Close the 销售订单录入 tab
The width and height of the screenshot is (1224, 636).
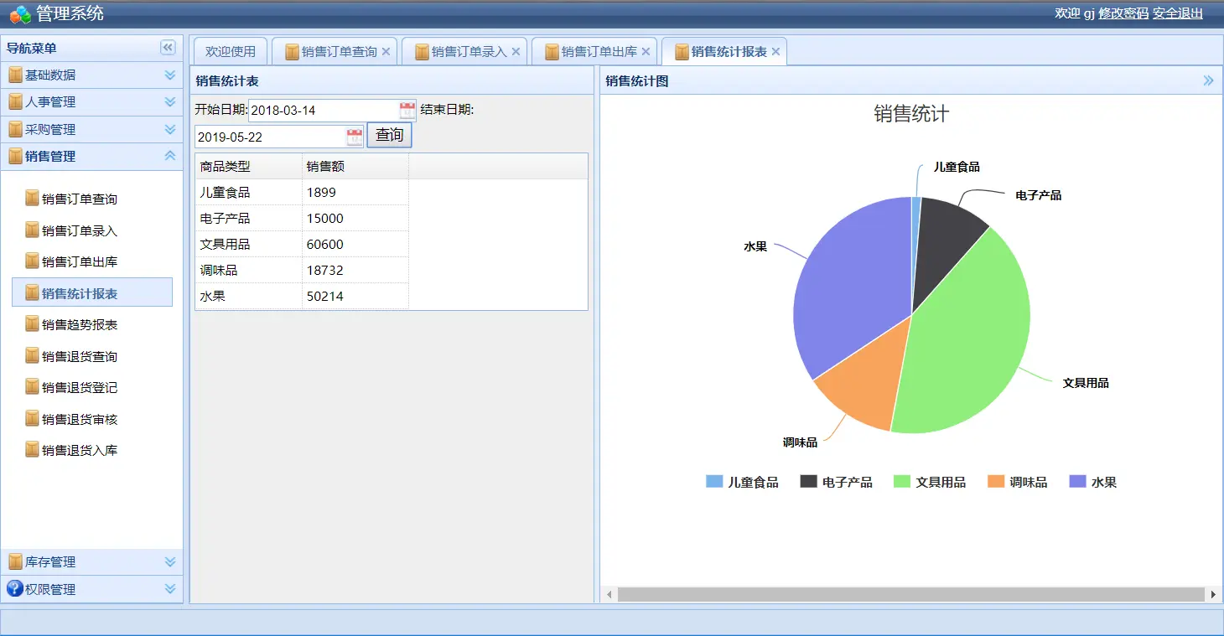pos(516,52)
